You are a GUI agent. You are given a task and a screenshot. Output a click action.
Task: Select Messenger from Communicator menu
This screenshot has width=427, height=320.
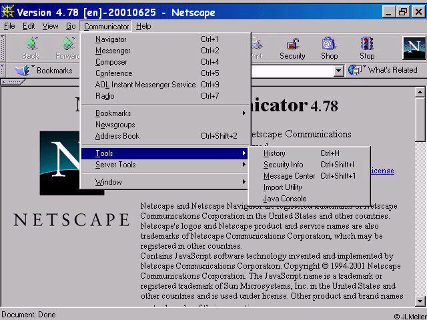(165, 51)
